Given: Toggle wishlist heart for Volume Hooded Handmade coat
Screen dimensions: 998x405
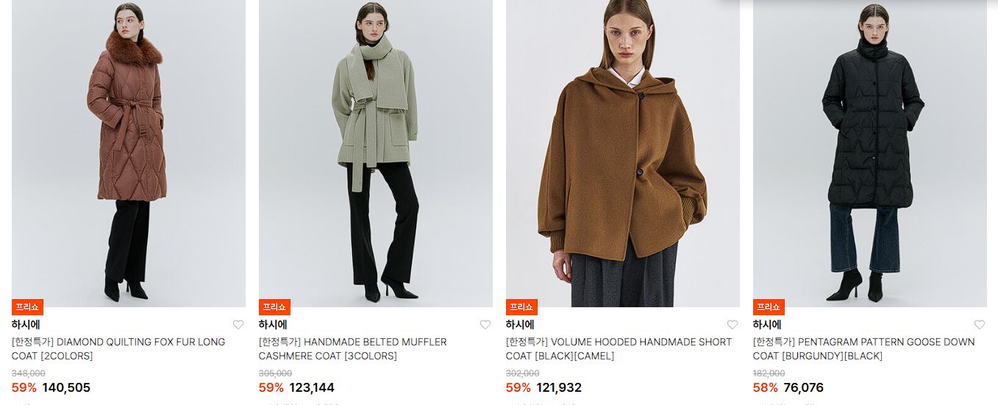Looking at the screenshot, I should [x=733, y=325].
